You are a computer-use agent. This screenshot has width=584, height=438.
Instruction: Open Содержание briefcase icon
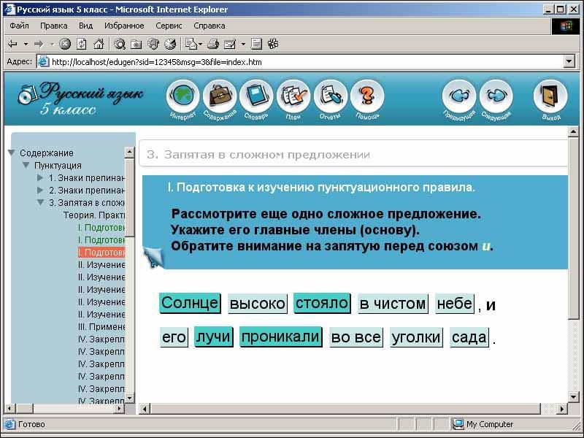pos(220,97)
